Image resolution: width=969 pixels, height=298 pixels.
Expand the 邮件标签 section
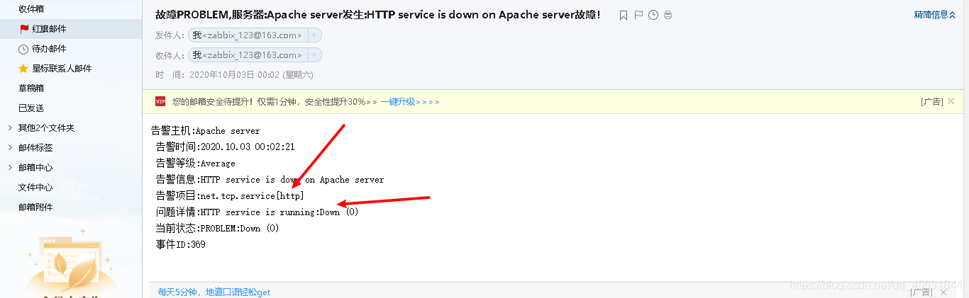tap(9, 148)
